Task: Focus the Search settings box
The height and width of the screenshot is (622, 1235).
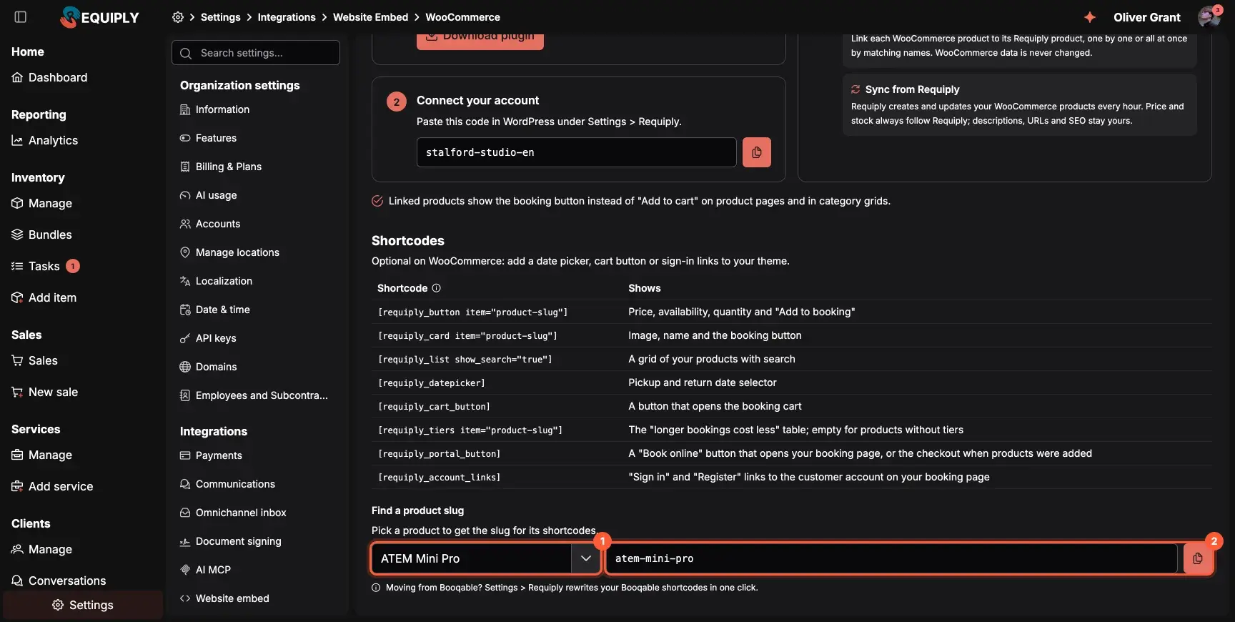Action: [x=256, y=53]
